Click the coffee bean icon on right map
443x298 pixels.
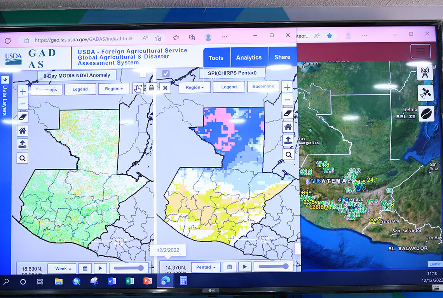[426, 113]
